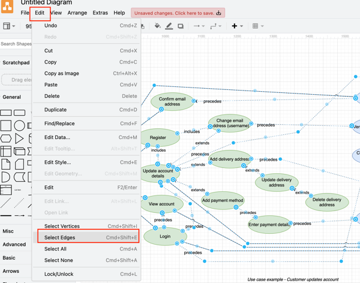Select the Login use case ellipse
The image size is (360, 283).
165,236
